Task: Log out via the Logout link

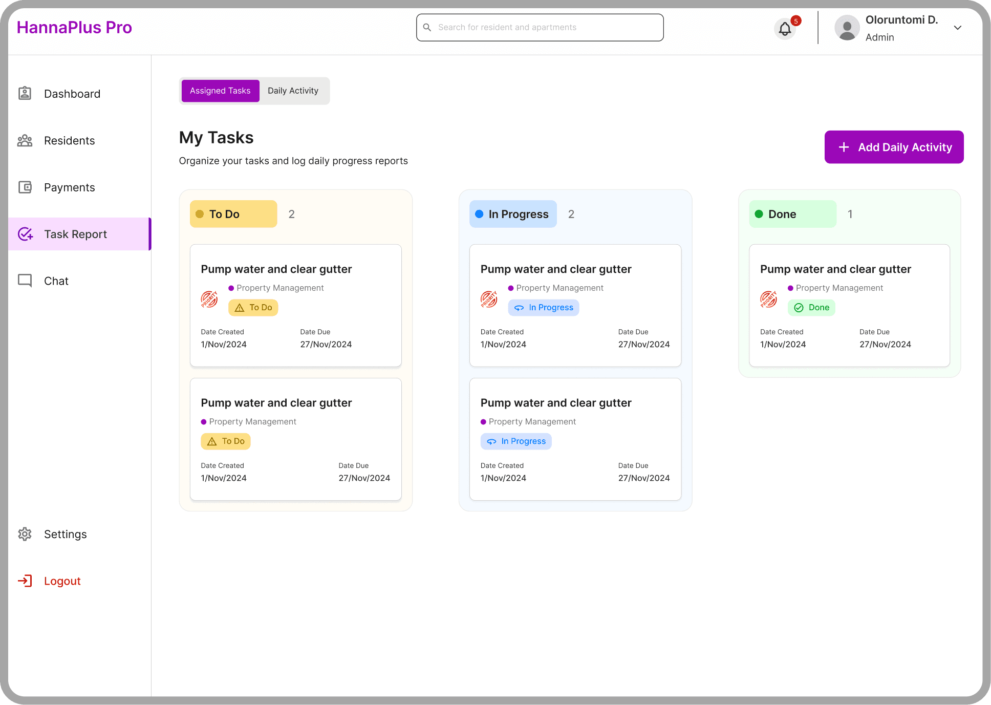Action: tap(62, 581)
